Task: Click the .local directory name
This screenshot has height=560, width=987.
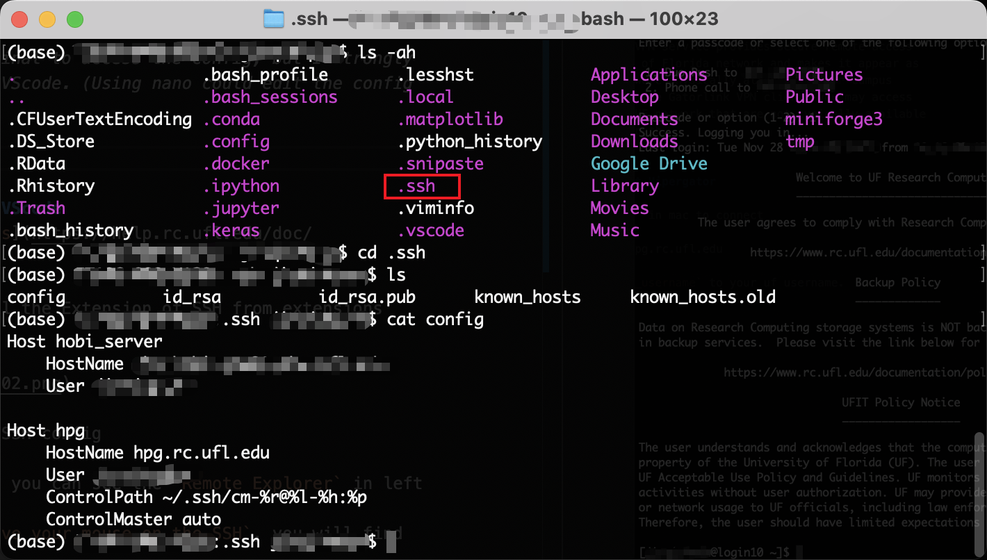Action: coord(426,97)
